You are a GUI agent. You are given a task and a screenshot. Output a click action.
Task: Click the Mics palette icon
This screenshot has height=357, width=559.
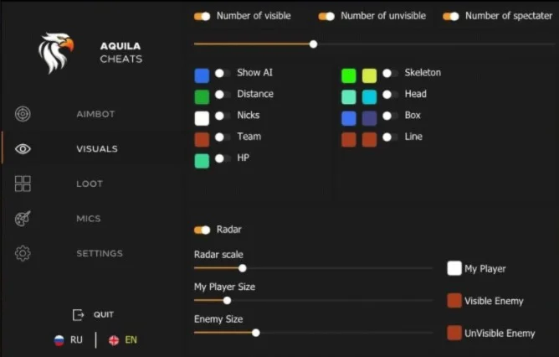tap(23, 219)
